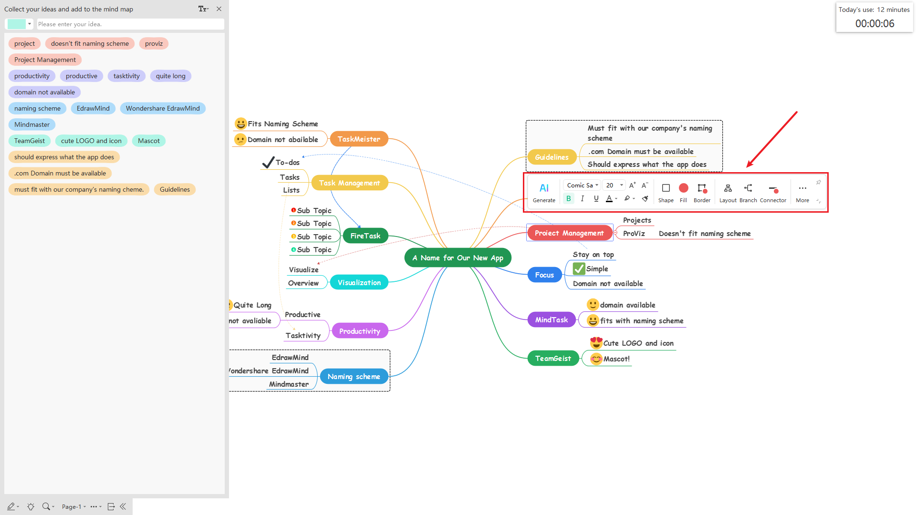916x515 pixels.
Task: Click the font size increase A+ button
Action: click(x=632, y=185)
